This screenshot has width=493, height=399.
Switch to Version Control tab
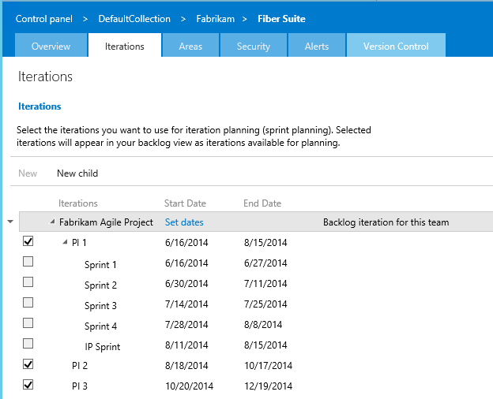coord(396,47)
